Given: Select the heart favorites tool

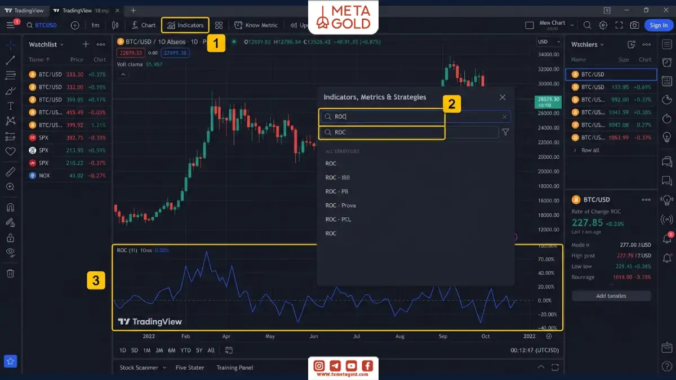Looking at the screenshot, I should coord(10,151).
